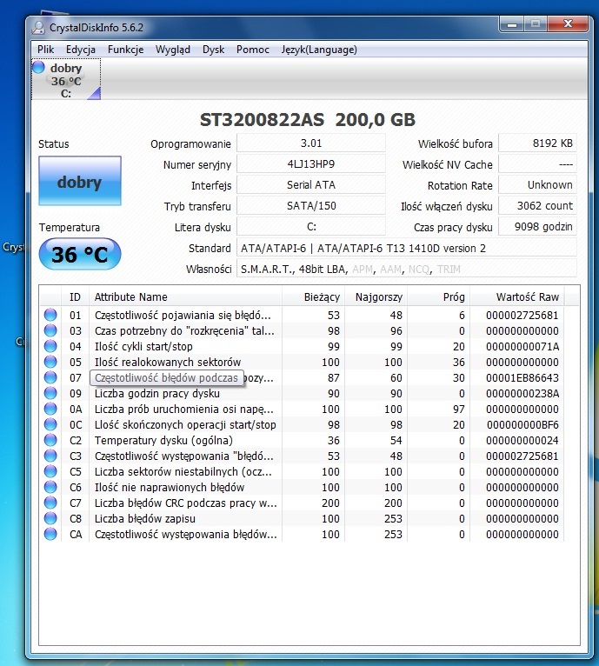Click the status orb for attribute C7
The image size is (599, 666).
[50, 503]
